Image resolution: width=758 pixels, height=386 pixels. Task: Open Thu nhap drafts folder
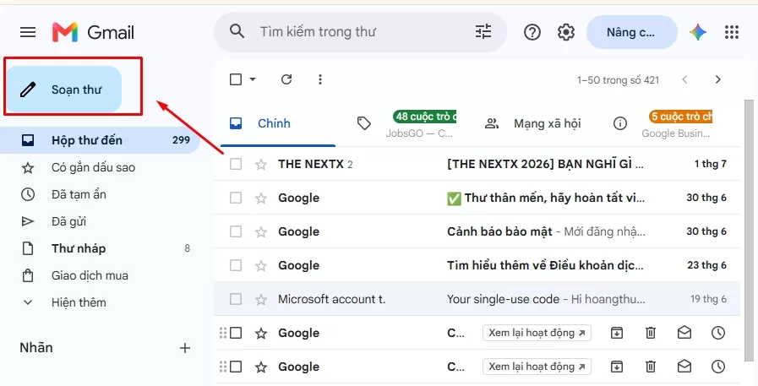(x=99, y=249)
